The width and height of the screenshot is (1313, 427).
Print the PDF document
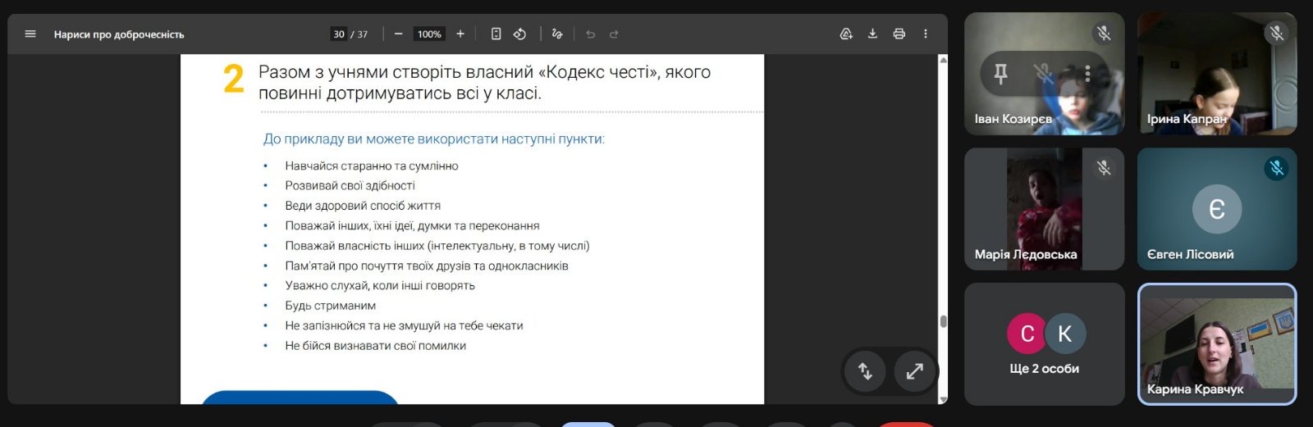pos(899,34)
